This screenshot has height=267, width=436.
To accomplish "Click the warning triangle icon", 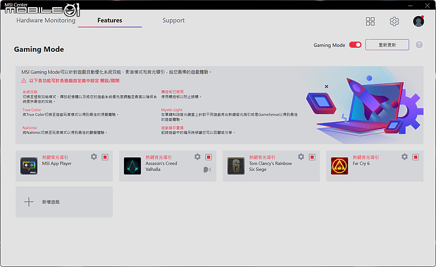I will tap(24, 81).
